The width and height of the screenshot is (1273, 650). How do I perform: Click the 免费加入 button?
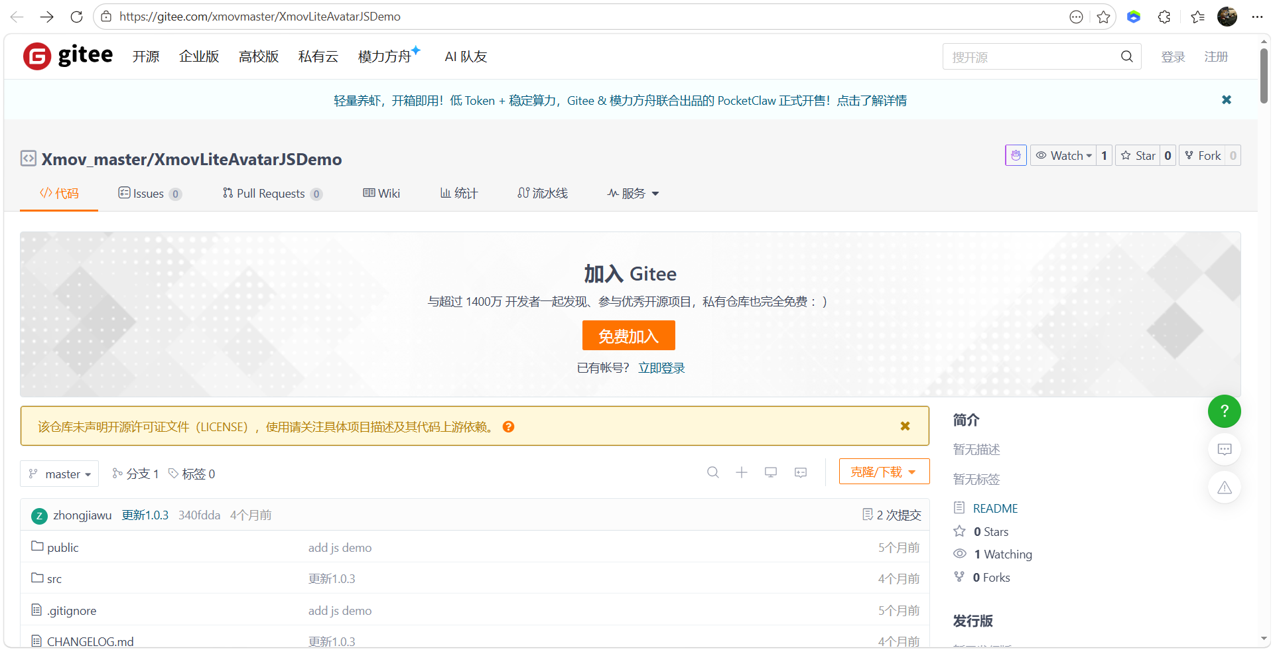[x=629, y=336]
